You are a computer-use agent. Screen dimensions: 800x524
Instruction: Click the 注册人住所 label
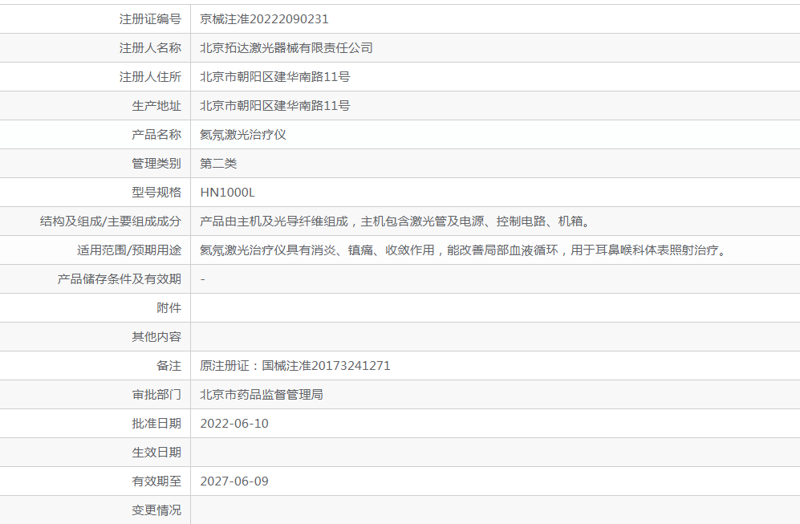point(150,77)
